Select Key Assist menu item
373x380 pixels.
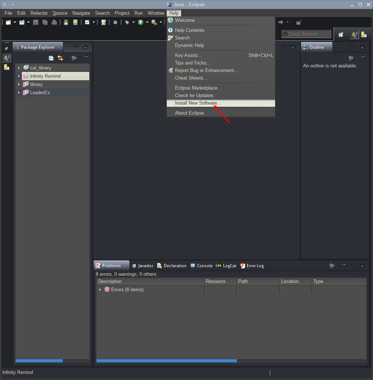(221, 55)
